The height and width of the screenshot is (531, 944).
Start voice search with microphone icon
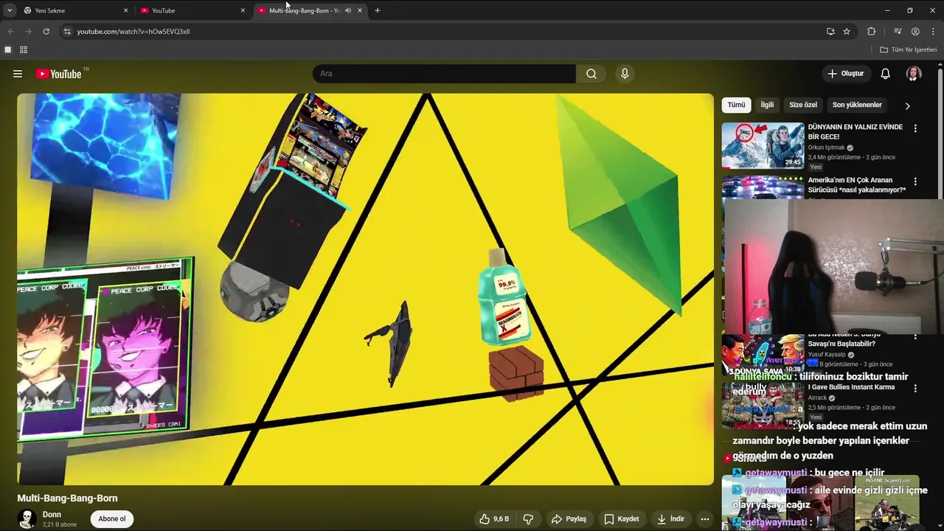click(x=625, y=74)
